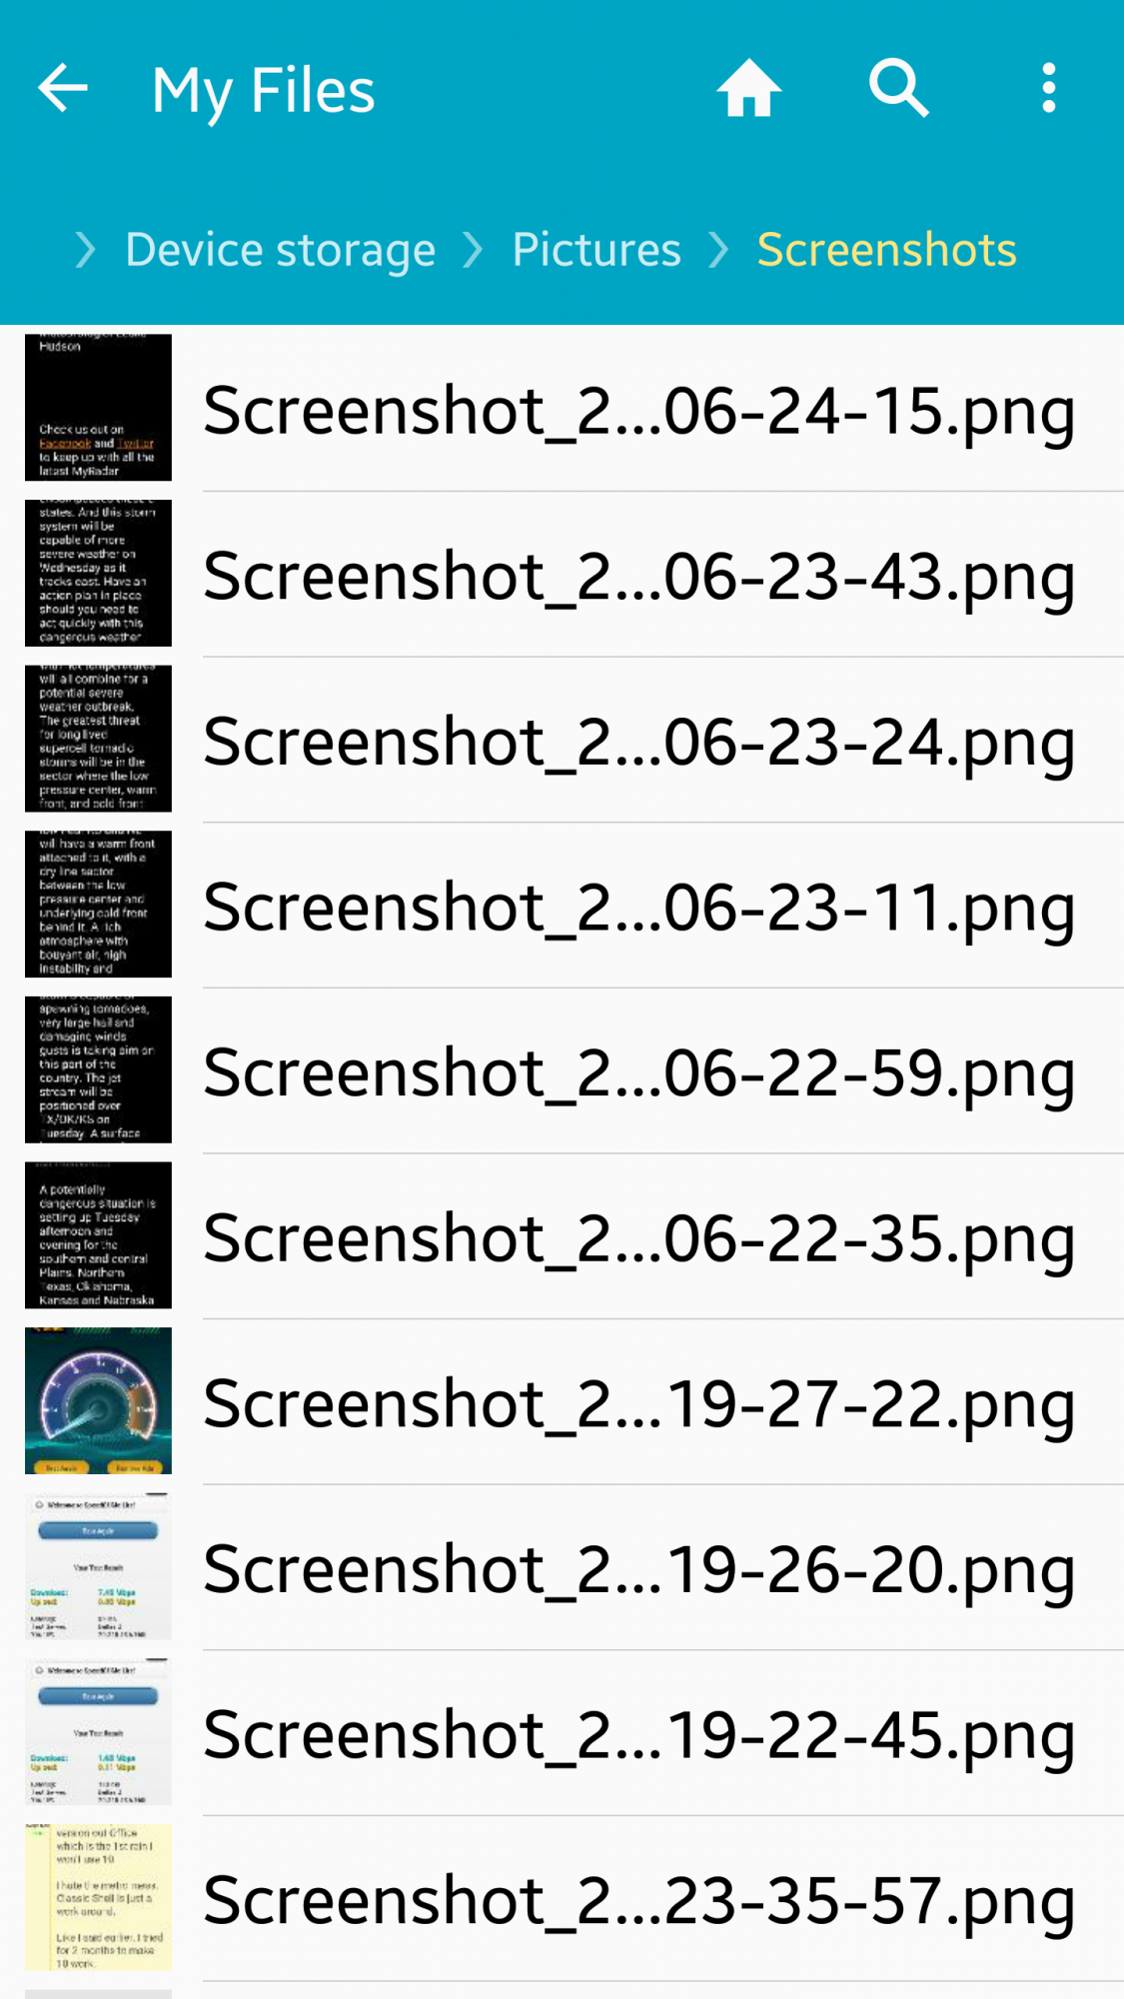The image size is (1124, 1999).
Task: Go to the home folder icon
Action: 748,89
